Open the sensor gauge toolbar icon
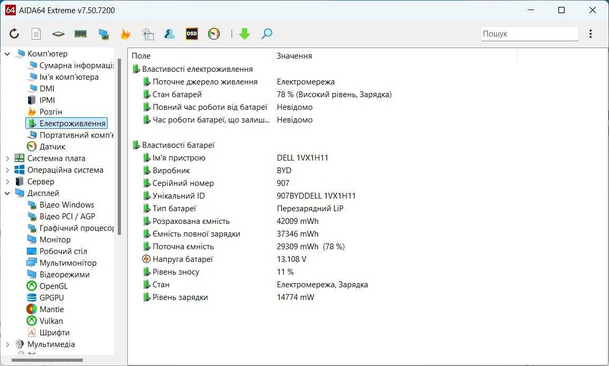 [x=213, y=34]
